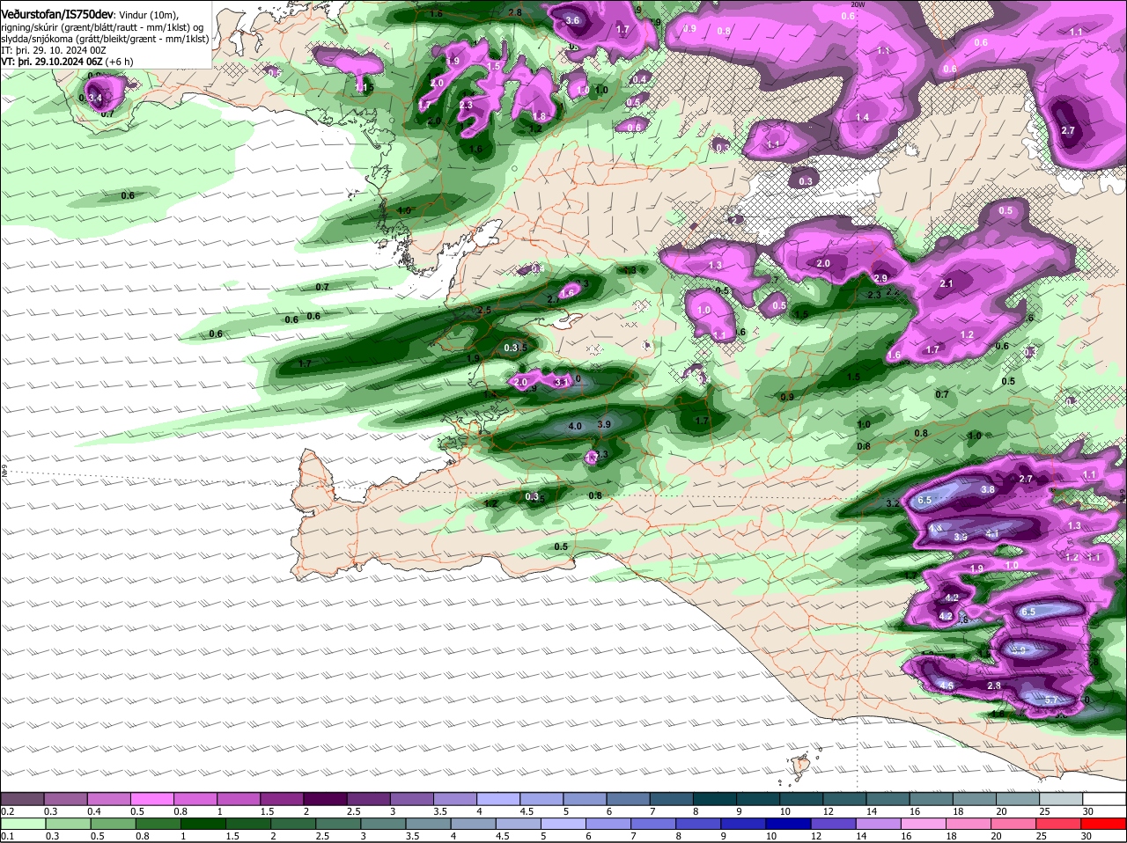Click the '3.8' precipitation value on the map
This screenshot has height=843, width=1127.
coord(988,489)
